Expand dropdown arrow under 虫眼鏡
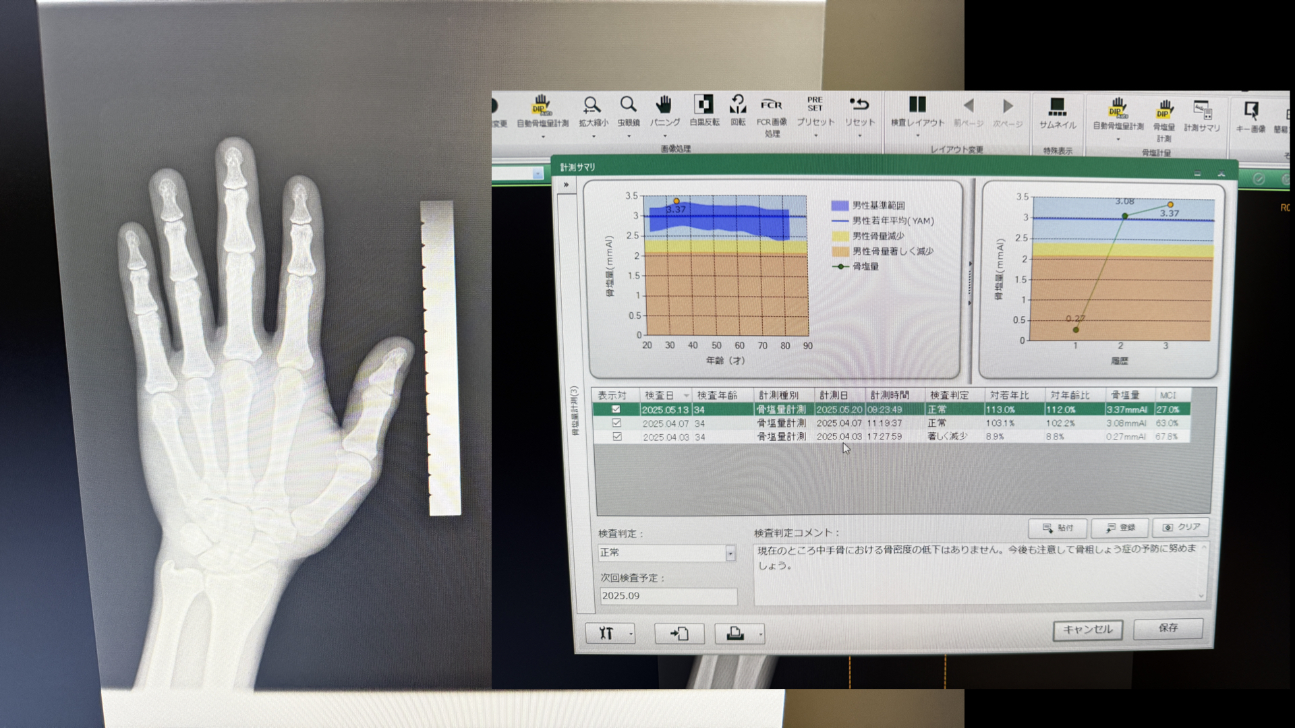1295x728 pixels. 629,137
